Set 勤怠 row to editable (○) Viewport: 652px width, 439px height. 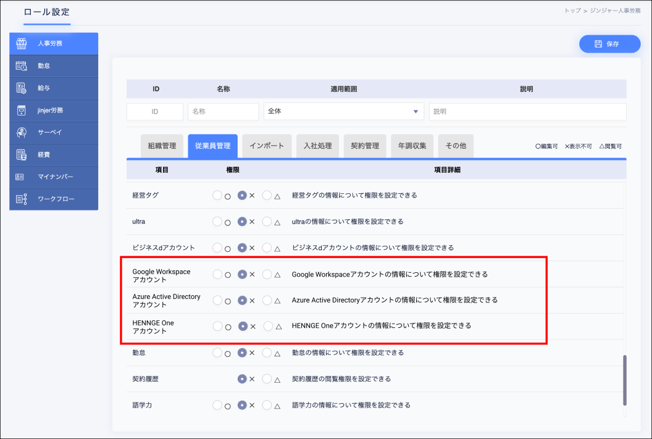[x=217, y=353]
